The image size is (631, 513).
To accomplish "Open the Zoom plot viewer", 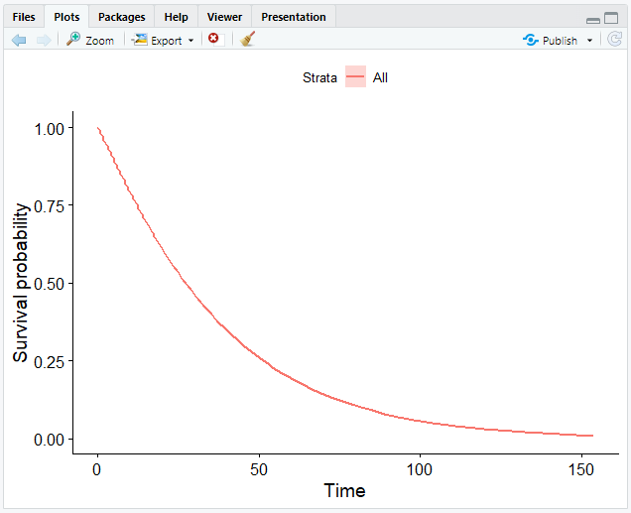I will pyautogui.click(x=90, y=41).
